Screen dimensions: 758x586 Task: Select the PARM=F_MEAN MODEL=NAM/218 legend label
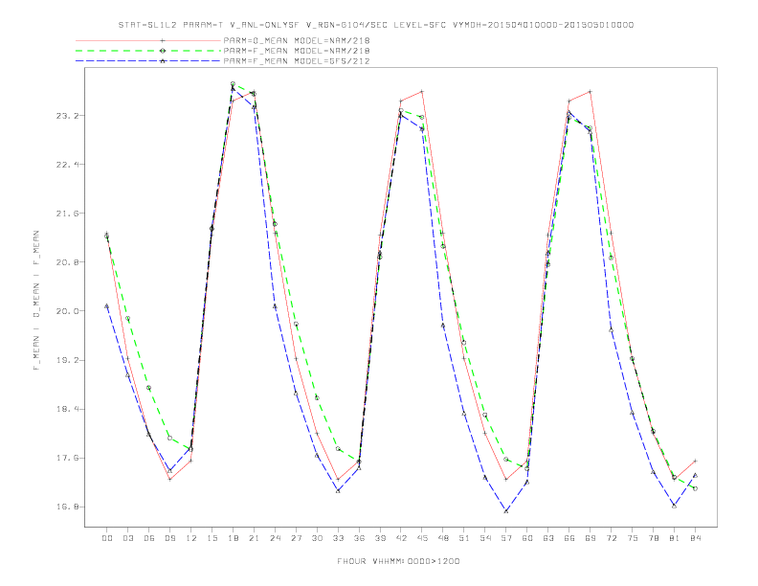tap(297, 51)
